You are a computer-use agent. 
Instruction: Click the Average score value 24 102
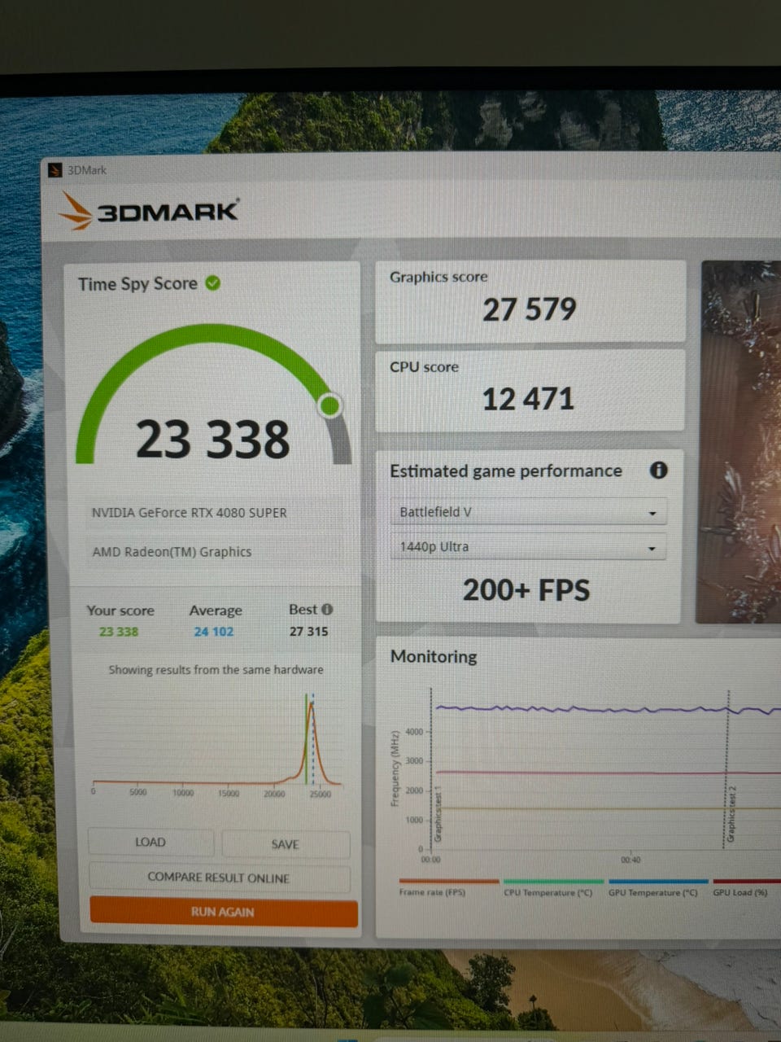click(x=213, y=632)
